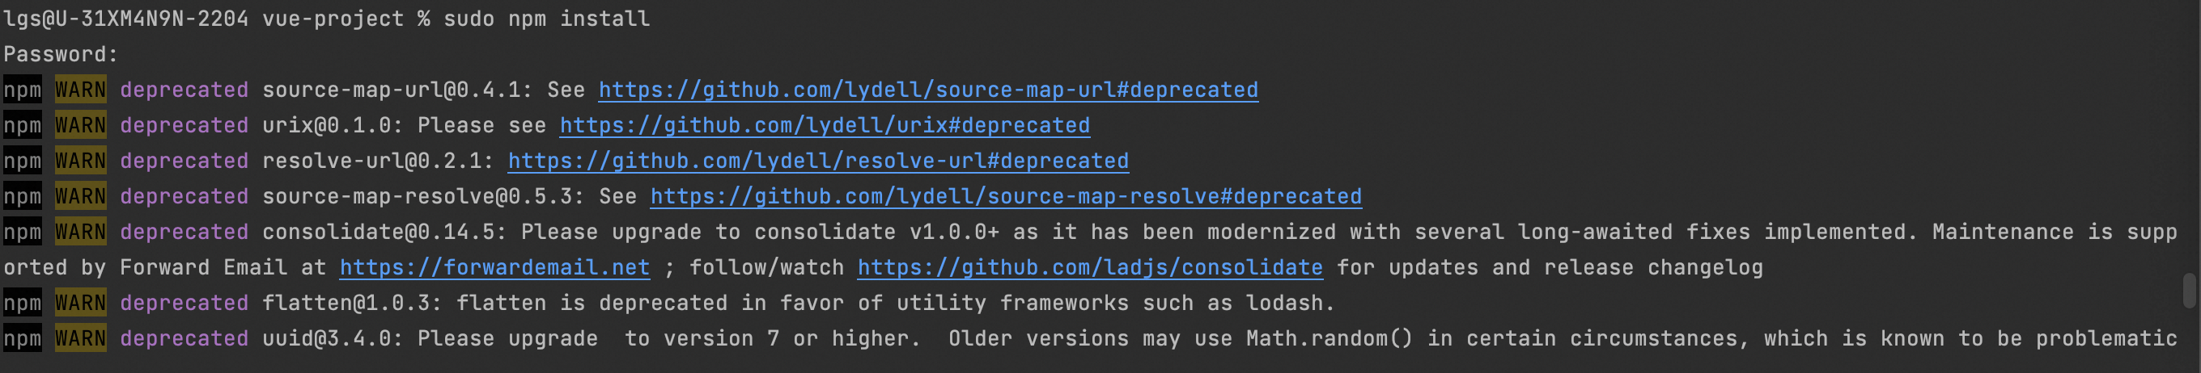Click the npm label on the uuid line
The width and height of the screenshot is (2201, 373).
[x=22, y=339]
